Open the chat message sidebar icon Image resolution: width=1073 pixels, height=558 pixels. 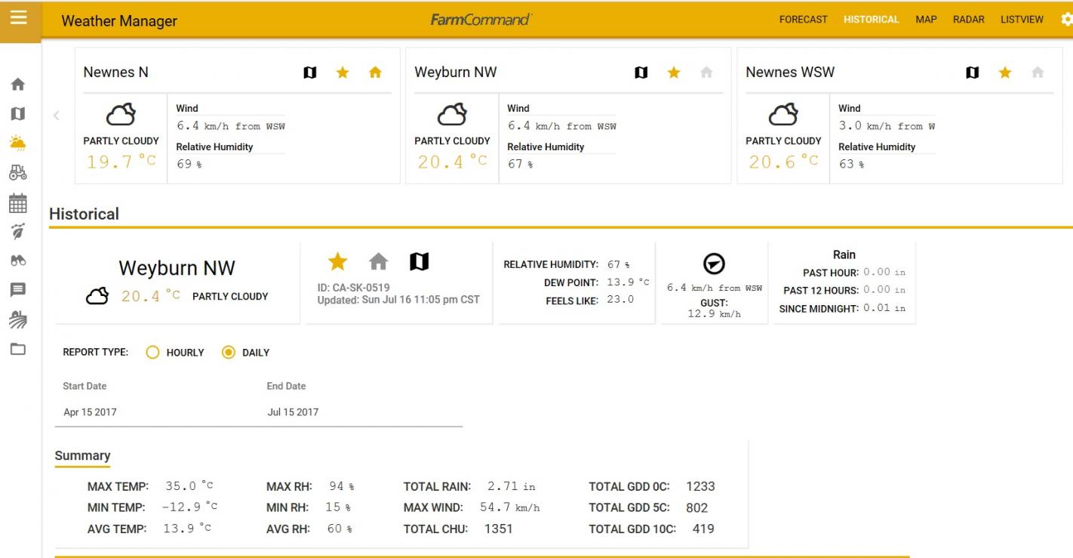point(18,289)
